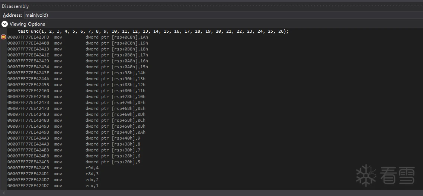
Task: Click the address 00007FF77EE424B3
Action: 28,150
